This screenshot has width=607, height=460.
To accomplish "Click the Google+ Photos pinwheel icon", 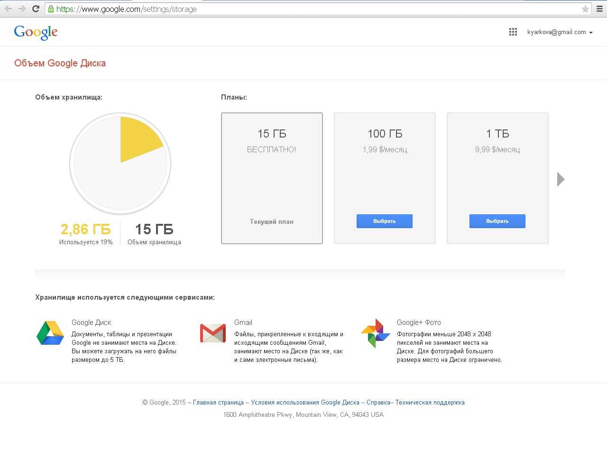I will [x=375, y=333].
